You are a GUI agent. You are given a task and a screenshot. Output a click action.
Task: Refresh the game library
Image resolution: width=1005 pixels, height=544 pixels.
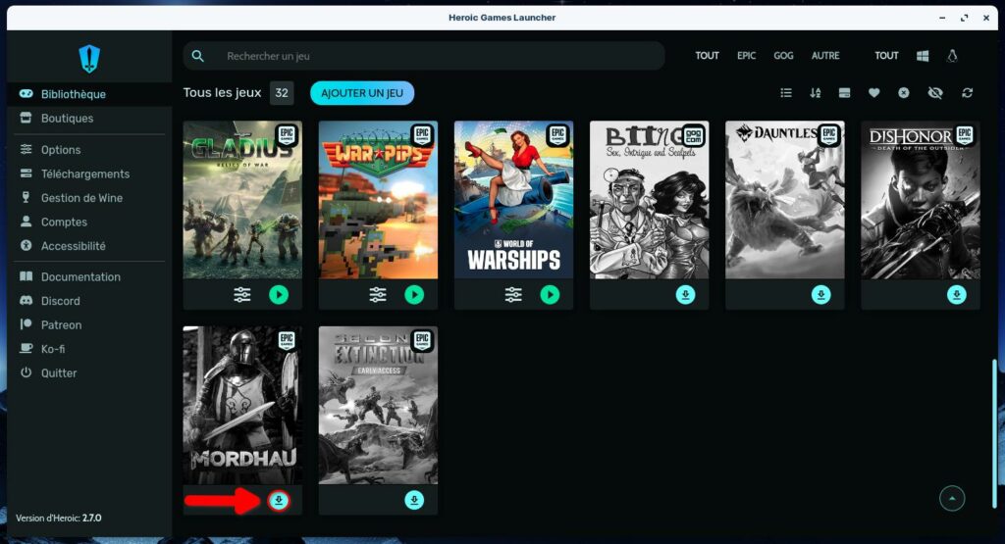point(967,93)
